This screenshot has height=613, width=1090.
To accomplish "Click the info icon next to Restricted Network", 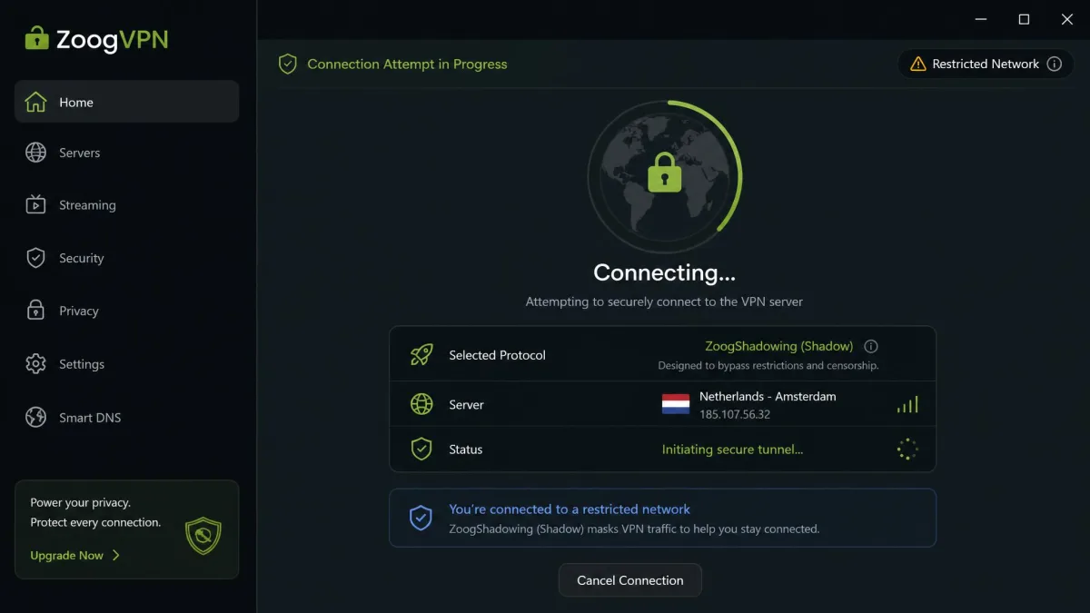I will [x=1055, y=64].
